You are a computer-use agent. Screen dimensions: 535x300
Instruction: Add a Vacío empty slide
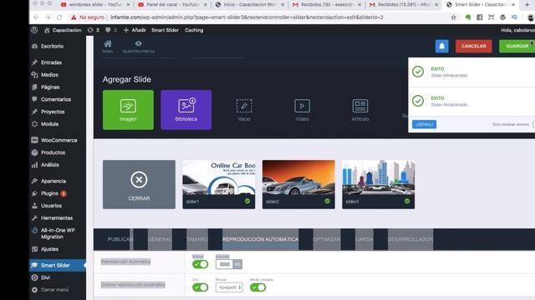point(244,110)
